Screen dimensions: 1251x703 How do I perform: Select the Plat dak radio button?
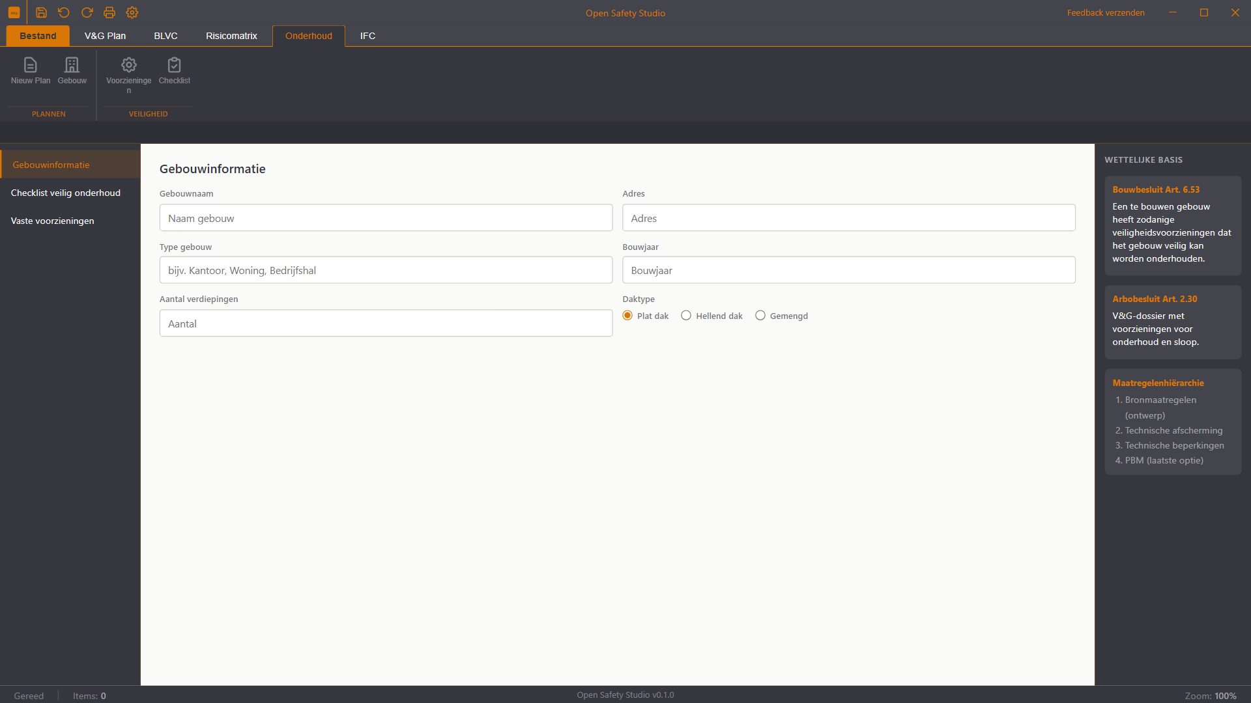[x=627, y=316]
